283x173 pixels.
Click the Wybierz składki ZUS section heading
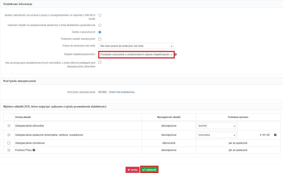[55, 106]
